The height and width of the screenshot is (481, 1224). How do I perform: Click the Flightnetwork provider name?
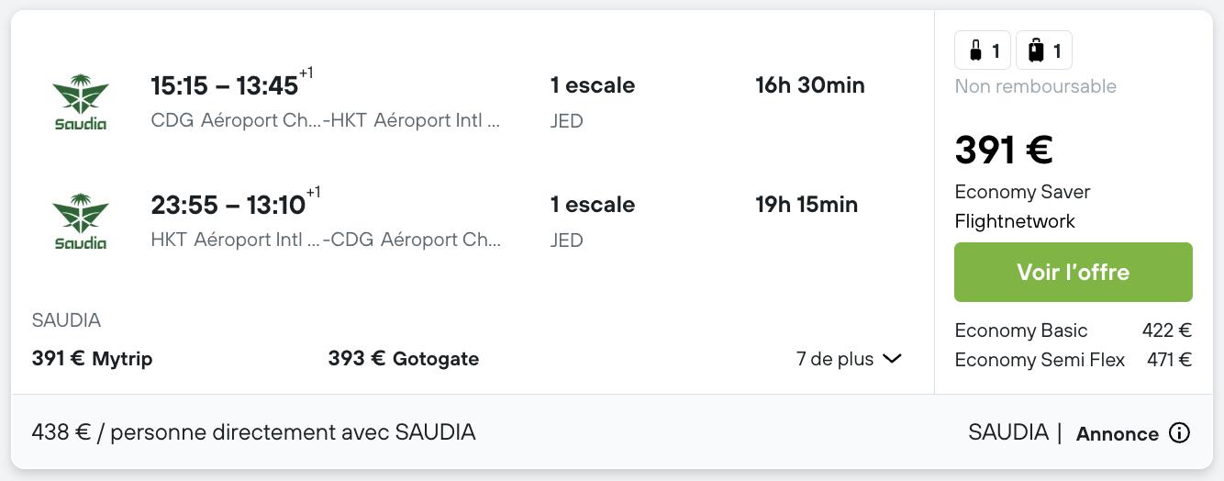point(1015,221)
